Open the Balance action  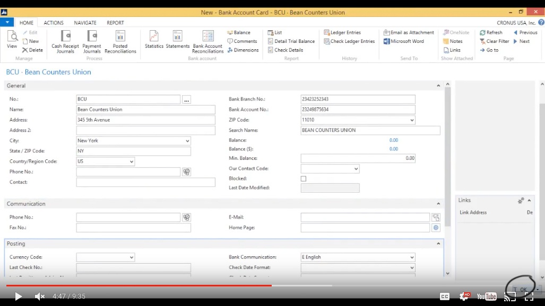pos(239,32)
